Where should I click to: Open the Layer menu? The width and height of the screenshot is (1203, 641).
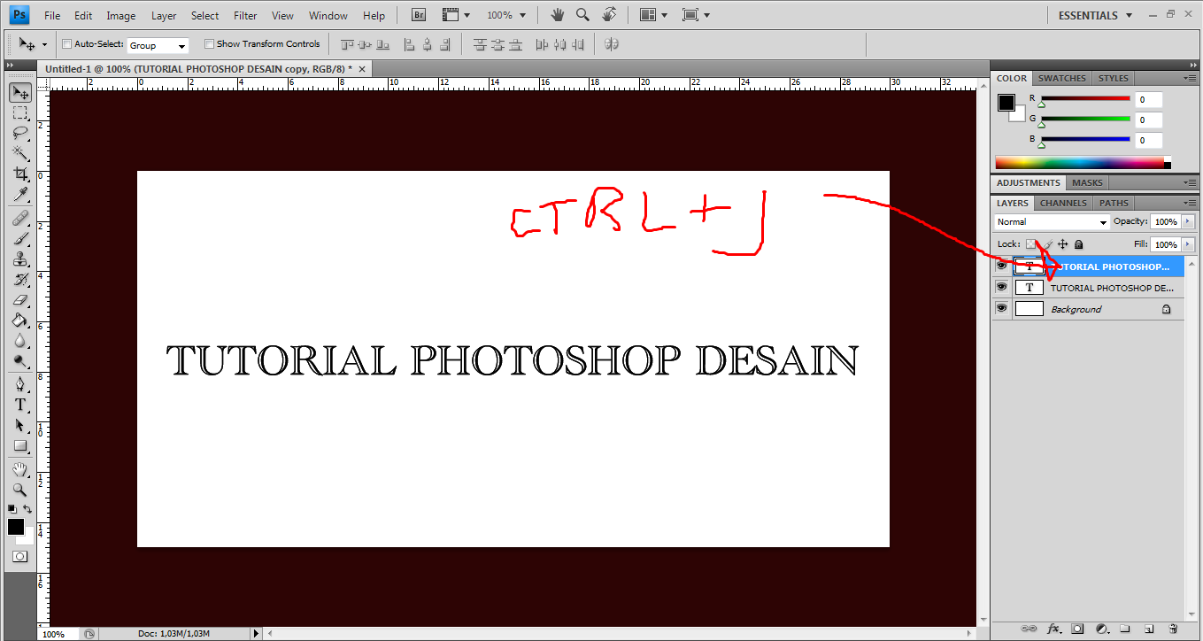coord(164,16)
